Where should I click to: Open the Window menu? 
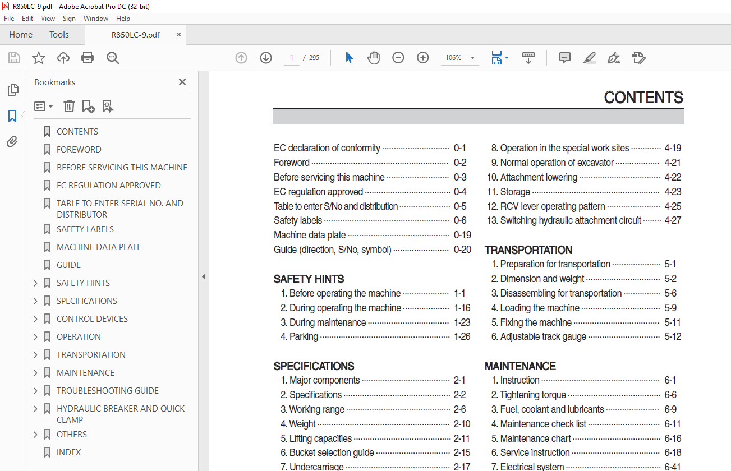point(96,19)
